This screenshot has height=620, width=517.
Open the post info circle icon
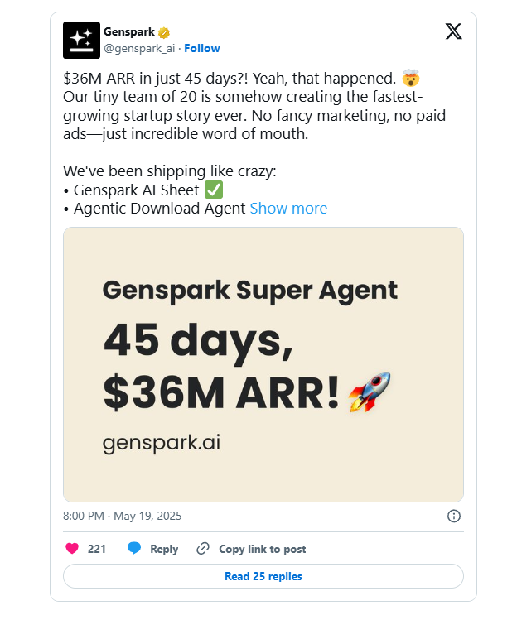pyautogui.click(x=454, y=516)
